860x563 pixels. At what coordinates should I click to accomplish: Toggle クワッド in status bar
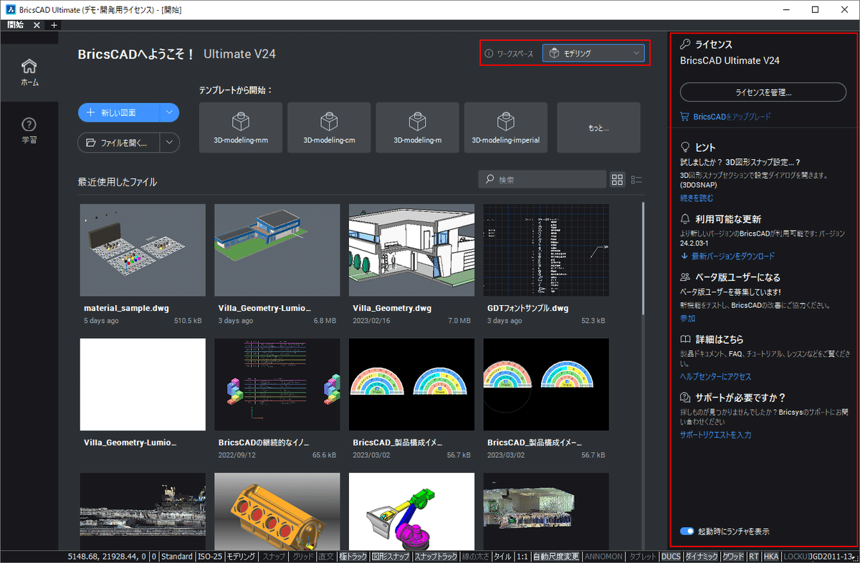click(x=733, y=557)
